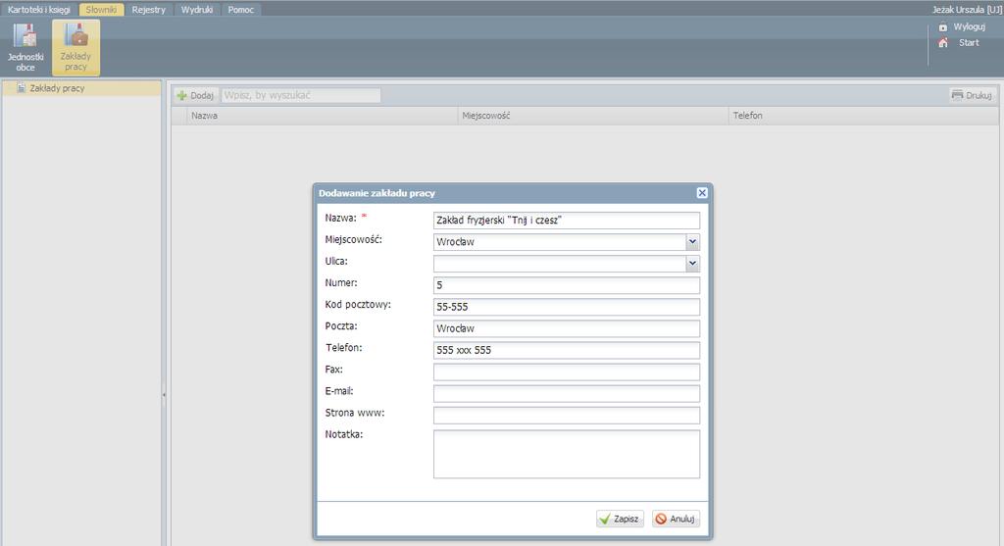Image resolution: width=1004 pixels, height=546 pixels.
Task: Expand the Ulica dropdown arrow
Action: pos(692,264)
